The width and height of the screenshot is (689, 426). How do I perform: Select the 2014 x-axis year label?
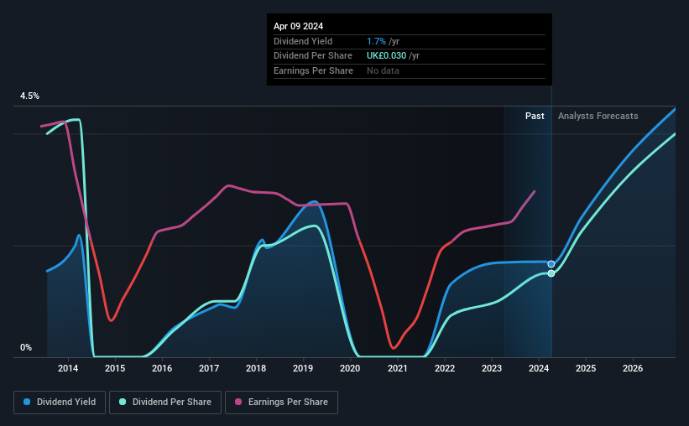tap(68, 368)
